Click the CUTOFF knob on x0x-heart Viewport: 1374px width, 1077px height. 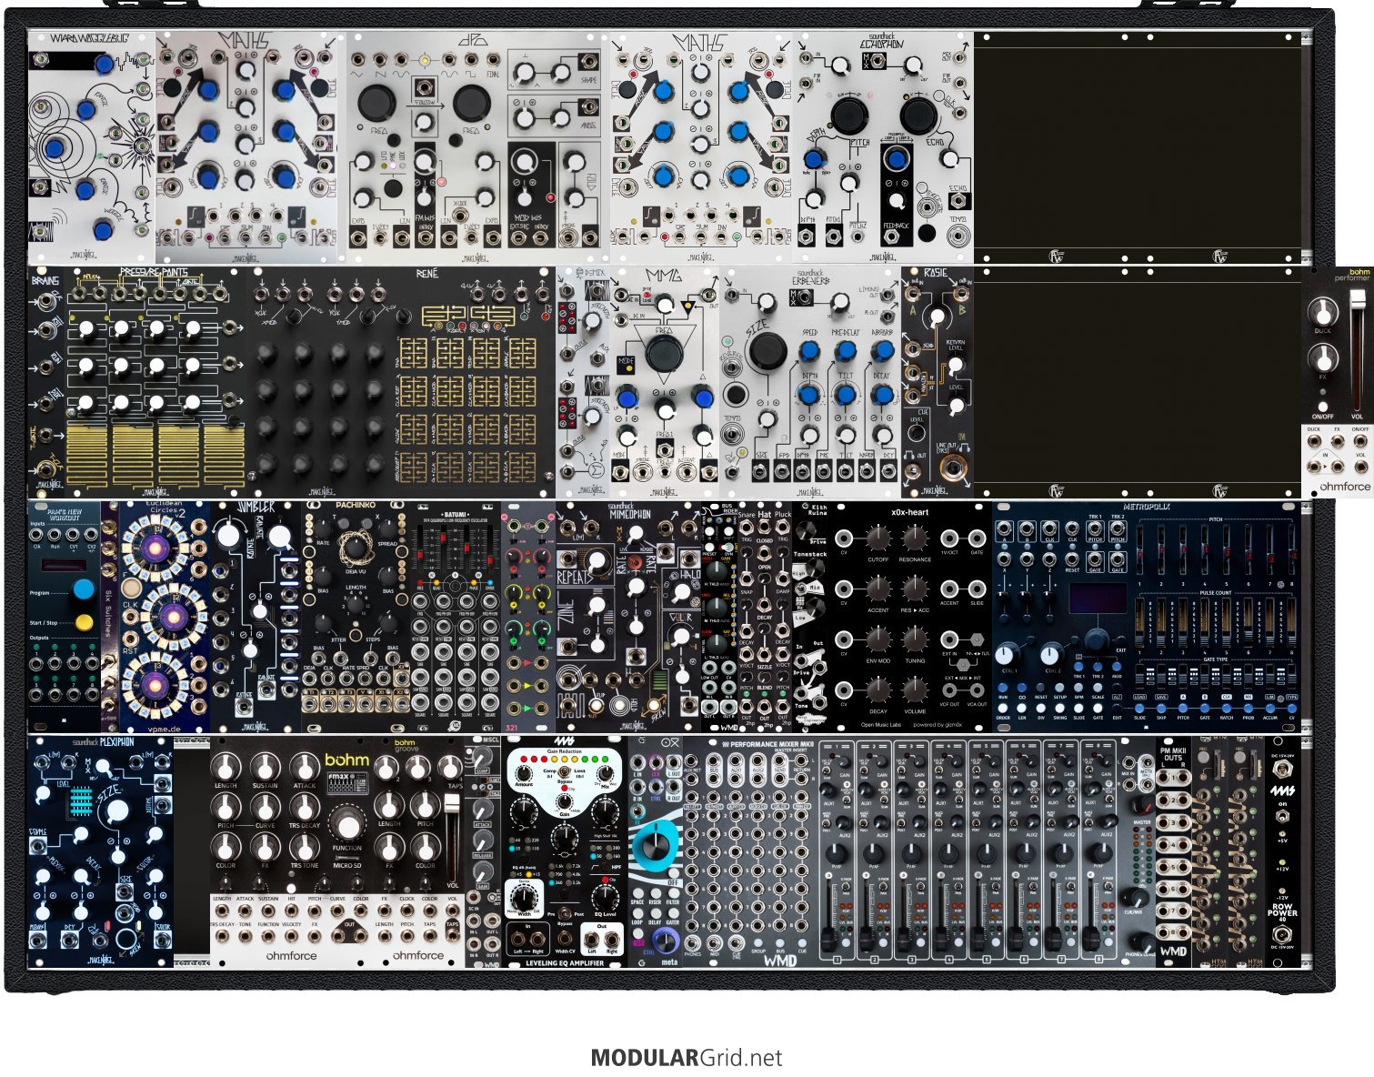(x=878, y=539)
